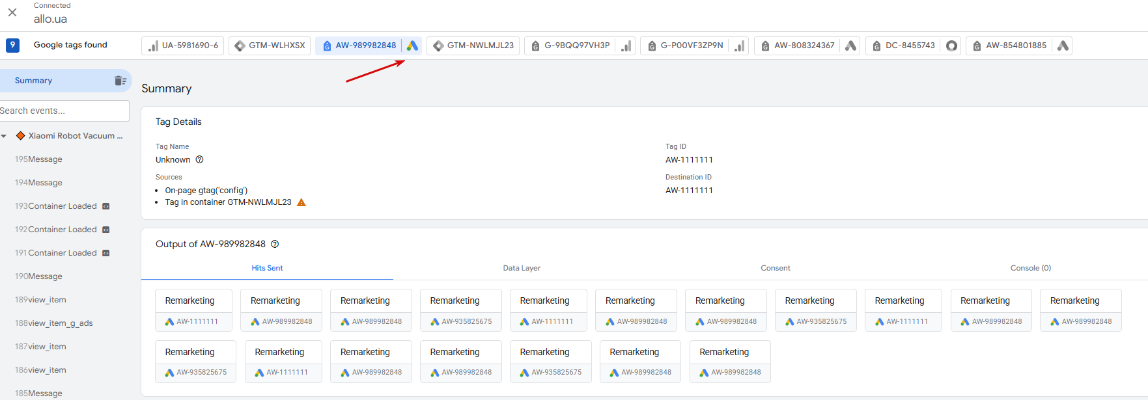Click the Tag Manager diamond icon on GTM-WLHXSX
This screenshot has height=400, width=1148.
point(240,46)
